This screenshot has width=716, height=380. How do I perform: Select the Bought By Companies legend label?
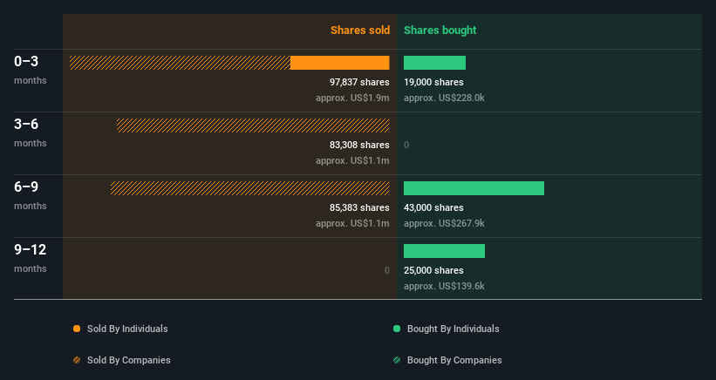(x=454, y=360)
